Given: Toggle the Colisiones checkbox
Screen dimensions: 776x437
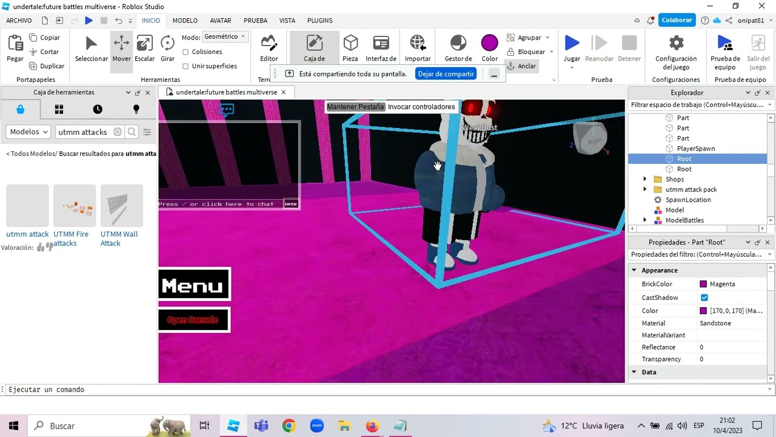Looking at the screenshot, I should 186,52.
